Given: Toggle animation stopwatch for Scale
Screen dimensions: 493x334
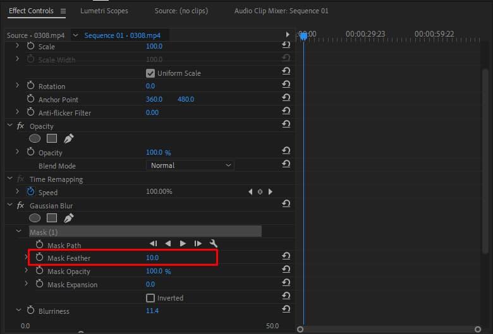Looking at the screenshot, I should (x=30, y=46).
